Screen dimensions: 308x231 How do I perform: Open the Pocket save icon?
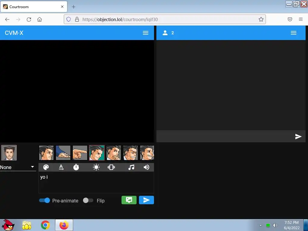point(290,19)
